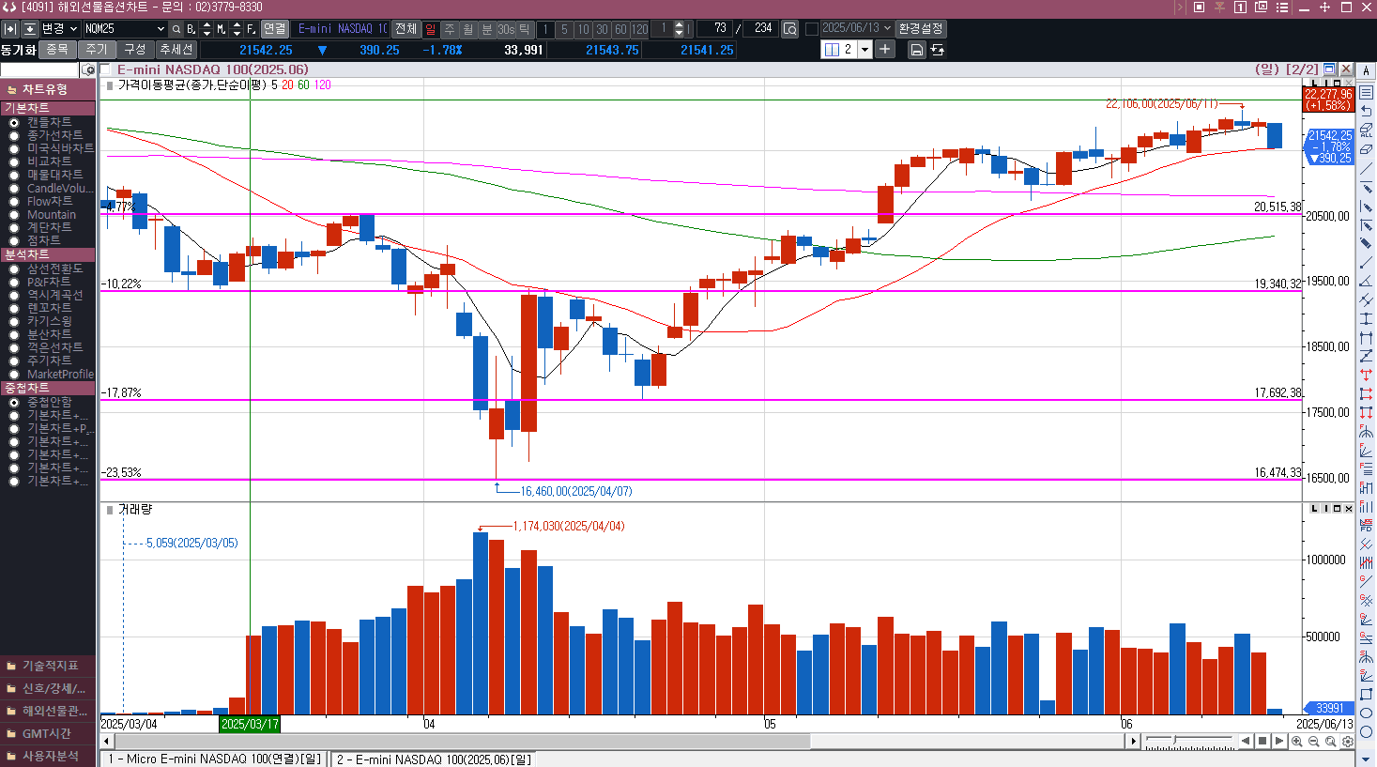This screenshot has width=1377, height=767.
Task: Select the undo icon in the right drawing toolbar
Action: (x=1366, y=111)
